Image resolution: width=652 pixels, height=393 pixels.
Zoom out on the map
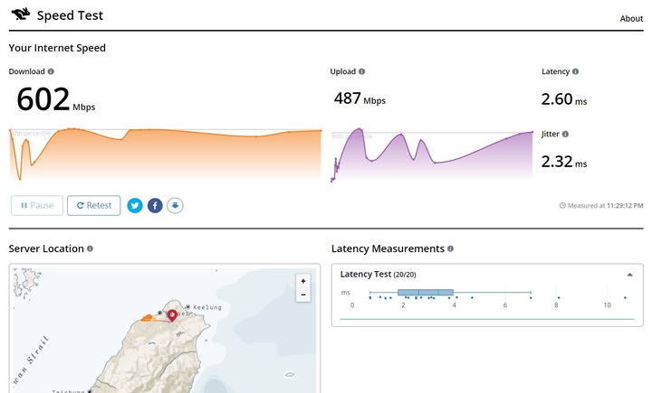click(303, 295)
